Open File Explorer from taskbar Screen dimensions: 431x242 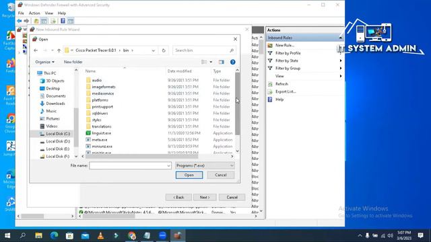pyautogui.click(x=39, y=235)
